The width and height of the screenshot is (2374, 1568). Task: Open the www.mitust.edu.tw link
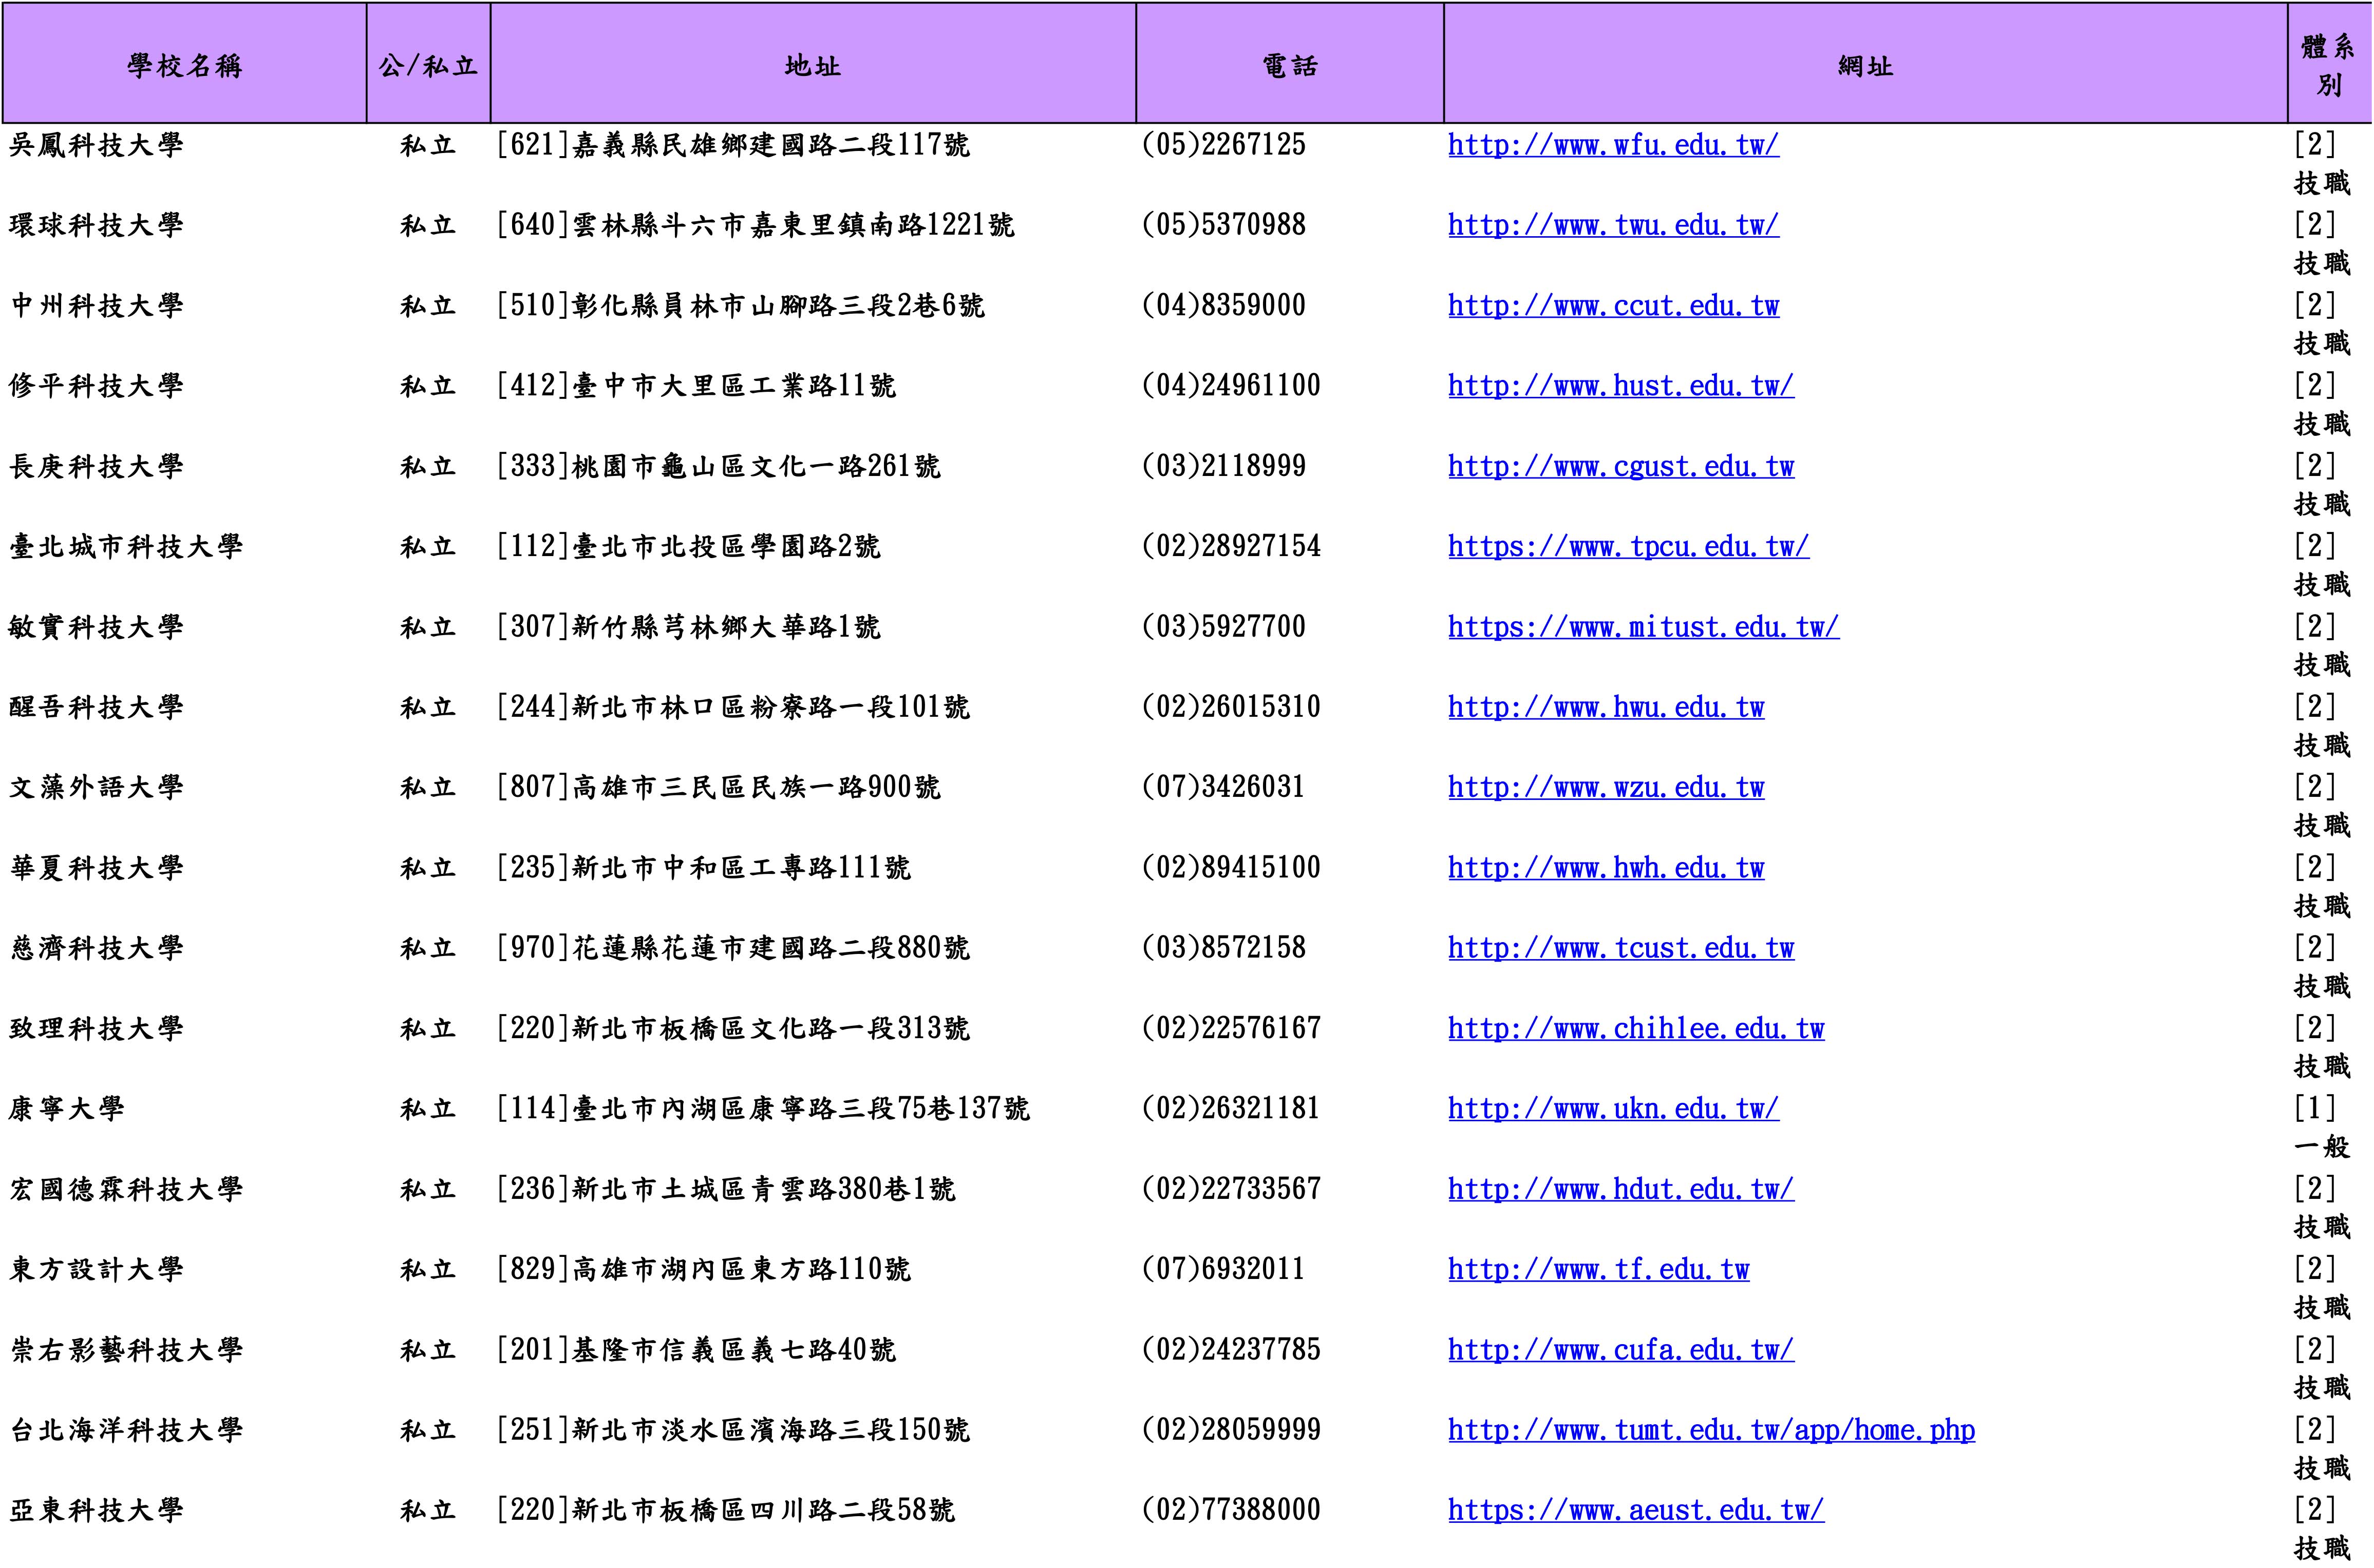[1643, 628]
